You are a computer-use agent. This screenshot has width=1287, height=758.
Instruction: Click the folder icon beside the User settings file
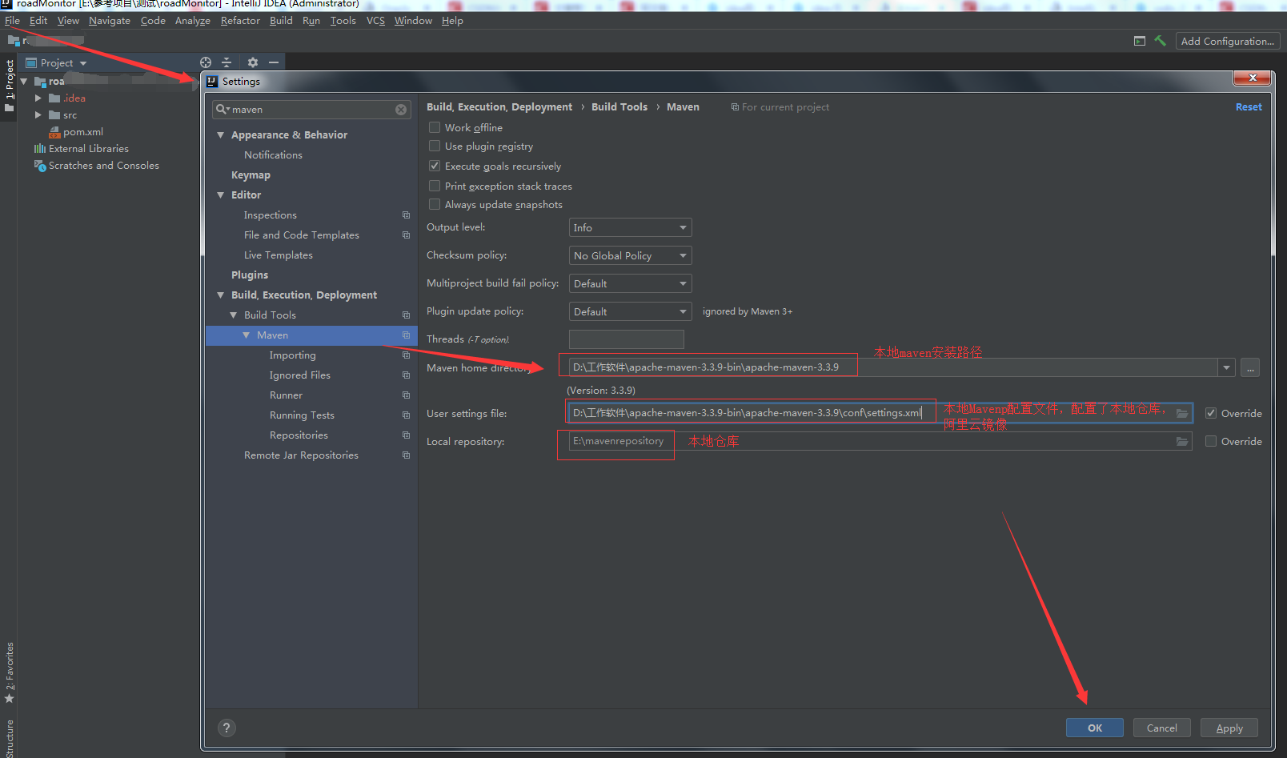coord(1183,413)
